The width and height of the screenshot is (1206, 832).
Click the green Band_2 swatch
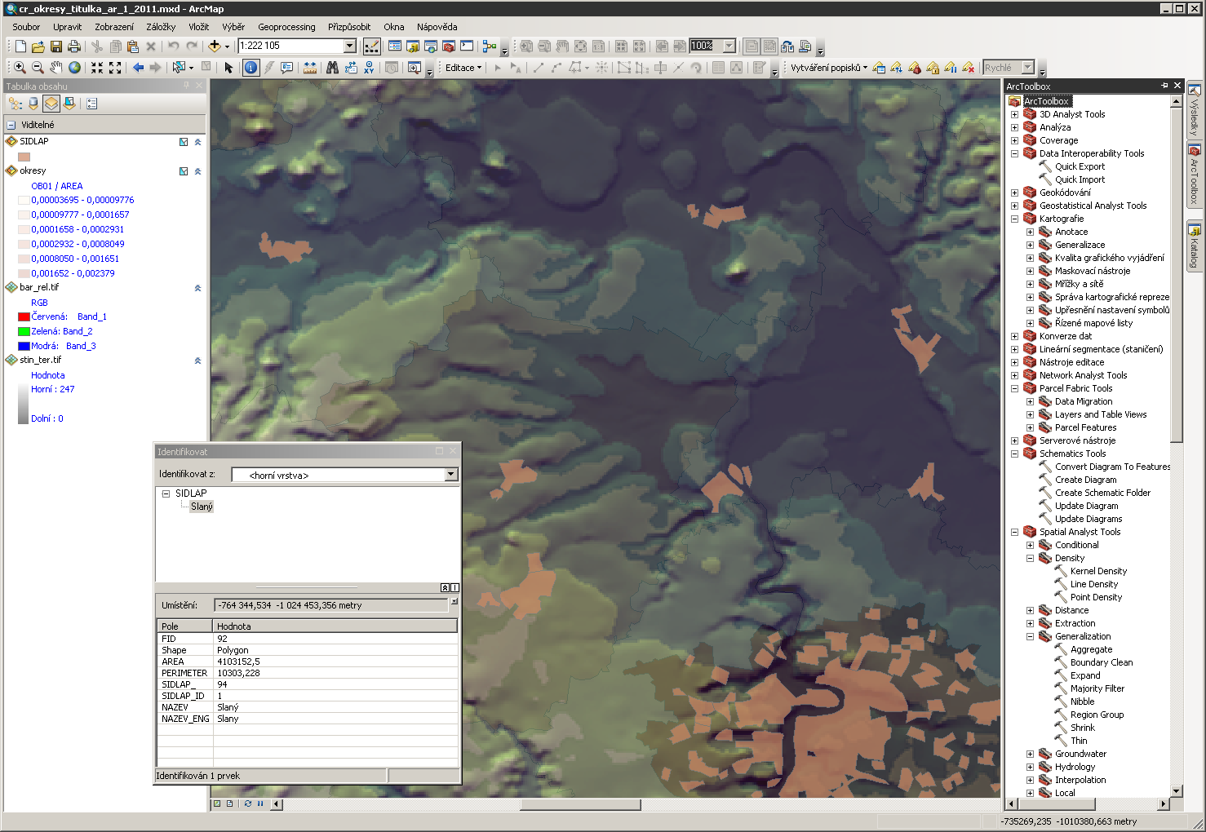pyautogui.click(x=24, y=331)
